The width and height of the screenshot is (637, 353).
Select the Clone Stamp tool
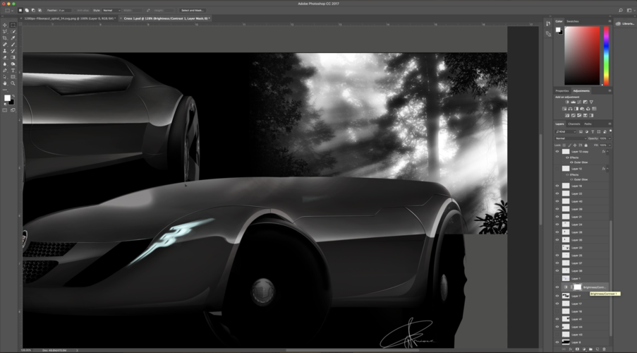[5, 51]
